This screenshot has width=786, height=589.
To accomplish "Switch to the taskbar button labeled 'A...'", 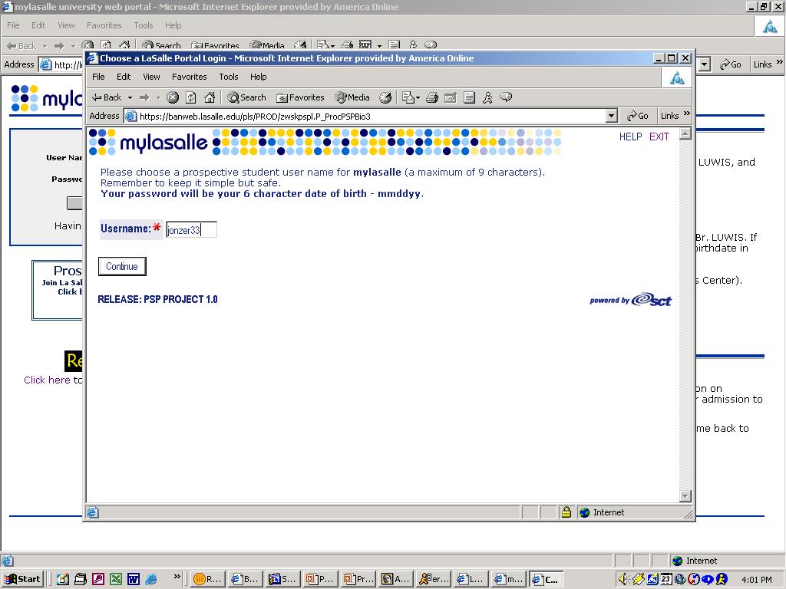I will (395, 579).
